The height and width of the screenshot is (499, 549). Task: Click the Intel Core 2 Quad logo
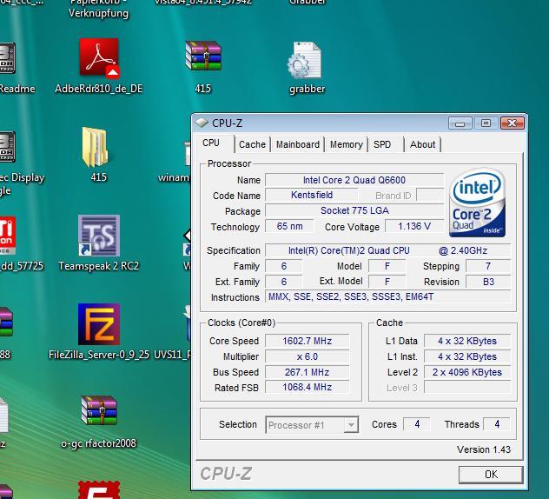coord(478,203)
